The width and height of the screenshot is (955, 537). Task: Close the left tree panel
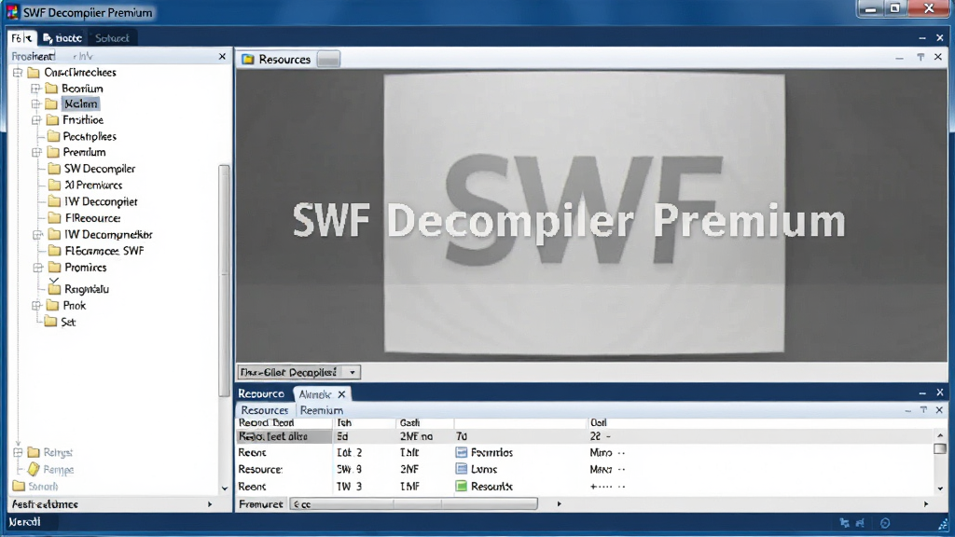click(x=222, y=56)
